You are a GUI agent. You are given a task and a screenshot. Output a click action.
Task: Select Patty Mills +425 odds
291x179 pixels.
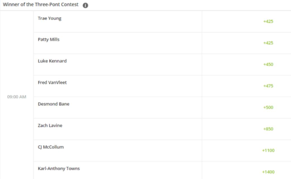268,43
